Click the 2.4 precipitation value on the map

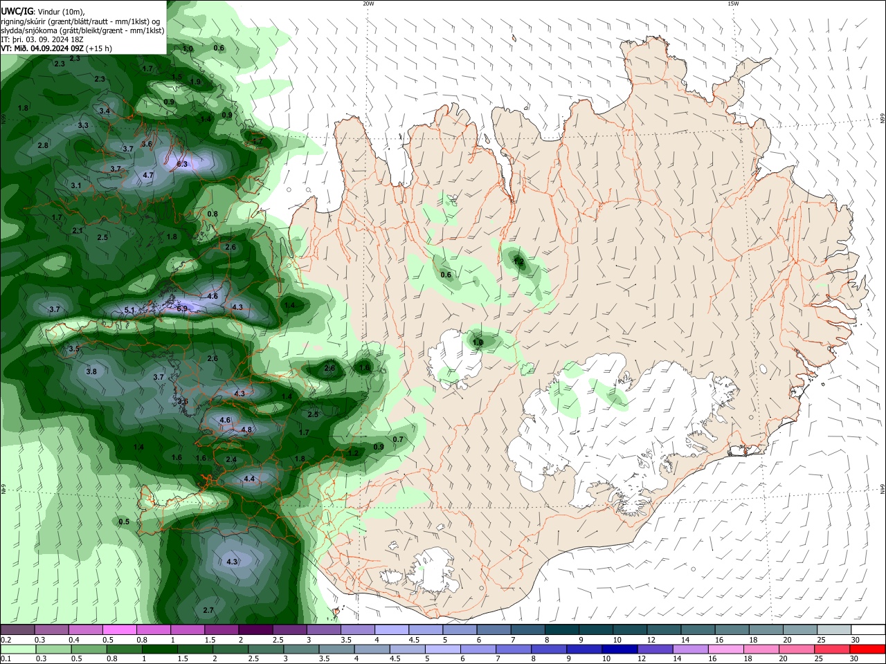pyautogui.click(x=231, y=459)
